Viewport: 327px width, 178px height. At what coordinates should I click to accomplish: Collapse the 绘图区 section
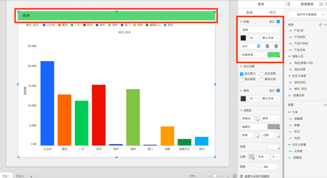pyautogui.click(x=241, y=110)
